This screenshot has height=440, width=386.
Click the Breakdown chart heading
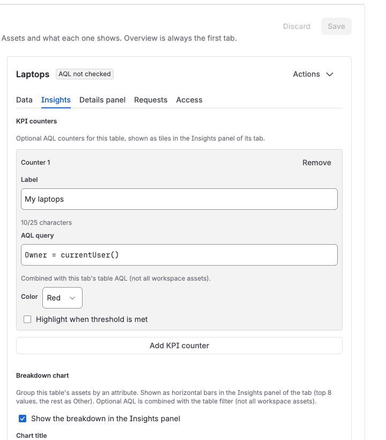pos(42,376)
